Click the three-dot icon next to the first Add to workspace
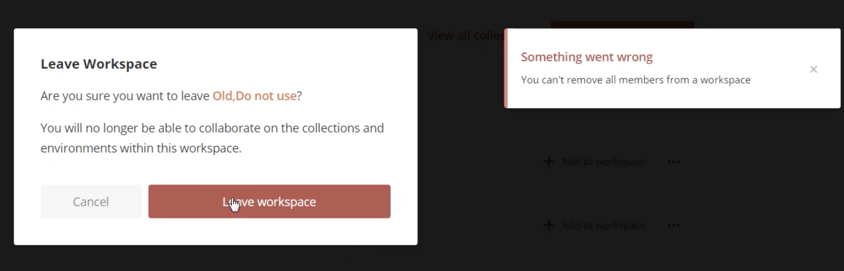 [x=674, y=161]
